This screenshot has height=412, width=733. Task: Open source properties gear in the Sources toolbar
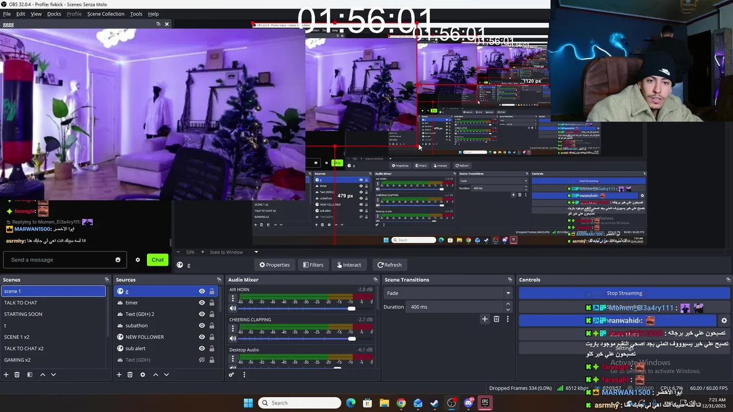[x=143, y=375]
